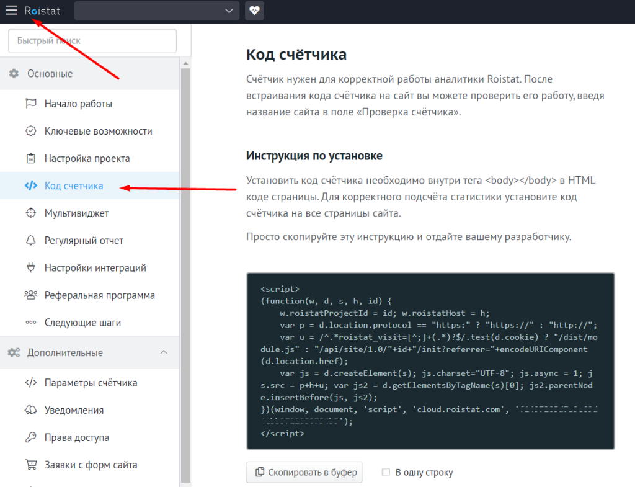This screenshot has width=635, height=487.
Task: Open the Код счетчика menu item
Action: point(74,185)
